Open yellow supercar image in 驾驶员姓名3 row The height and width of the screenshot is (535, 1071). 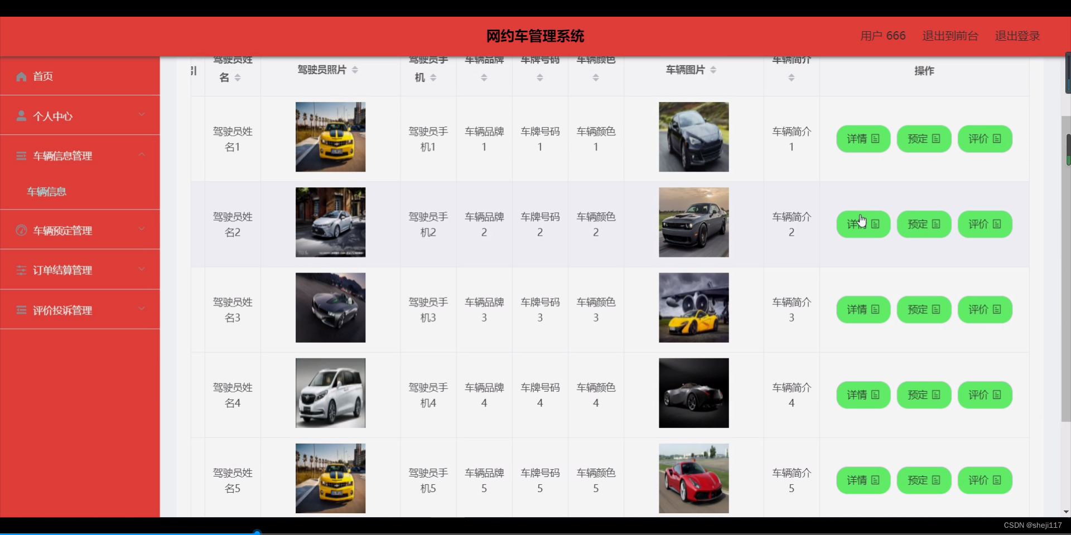click(x=693, y=307)
